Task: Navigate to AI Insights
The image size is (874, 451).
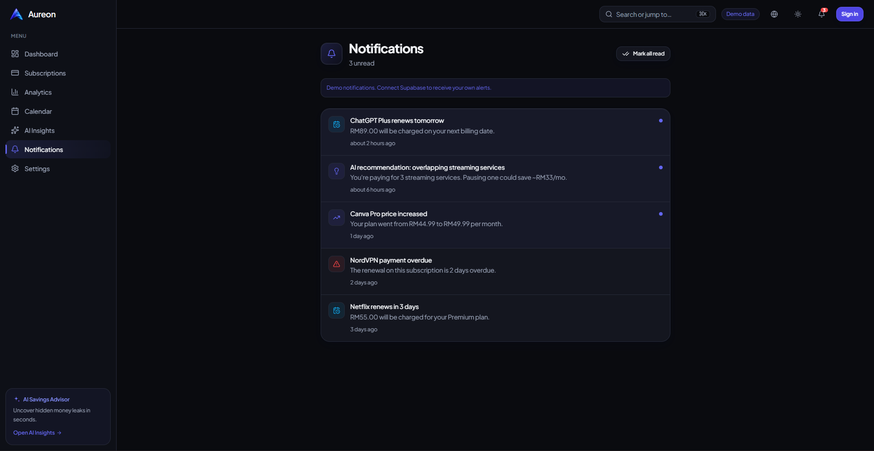Action: coord(58,130)
